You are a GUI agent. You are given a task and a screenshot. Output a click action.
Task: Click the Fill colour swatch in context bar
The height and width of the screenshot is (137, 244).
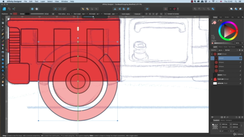(x=15, y=14)
